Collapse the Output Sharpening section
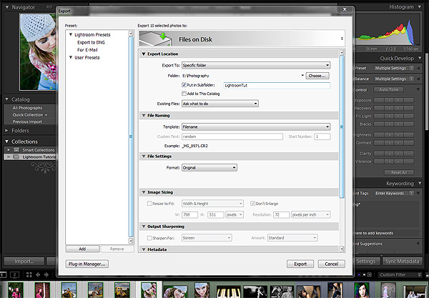 coord(144,227)
